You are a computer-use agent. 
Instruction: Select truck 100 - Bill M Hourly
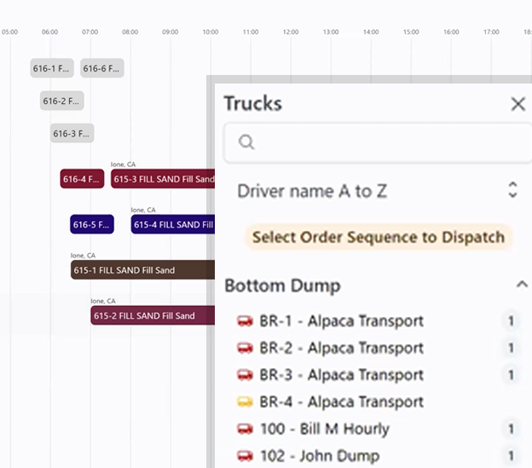coord(324,429)
